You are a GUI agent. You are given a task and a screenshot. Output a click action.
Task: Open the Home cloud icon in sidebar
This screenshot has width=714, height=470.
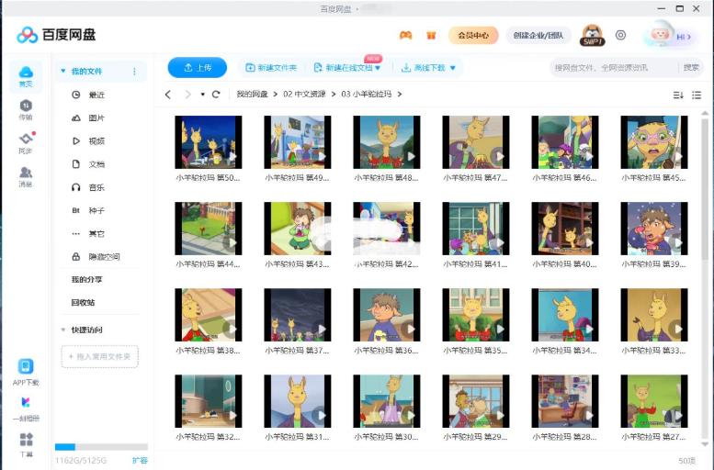coord(26,76)
